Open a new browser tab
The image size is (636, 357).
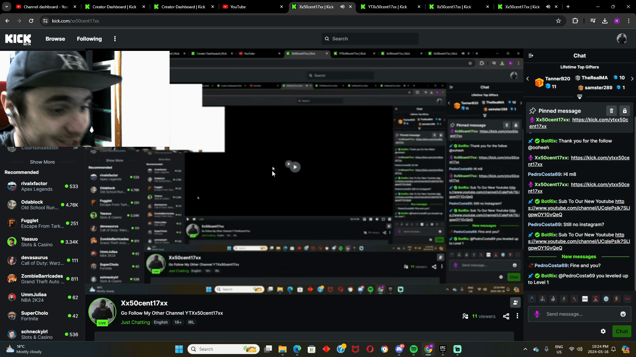(x=568, y=7)
